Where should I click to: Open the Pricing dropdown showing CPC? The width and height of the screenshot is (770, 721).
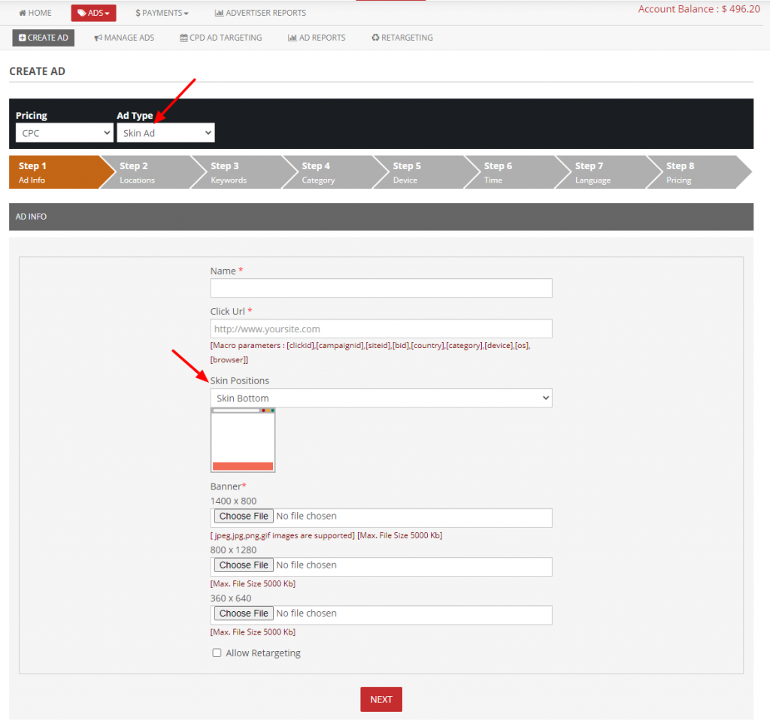[x=64, y=132]
